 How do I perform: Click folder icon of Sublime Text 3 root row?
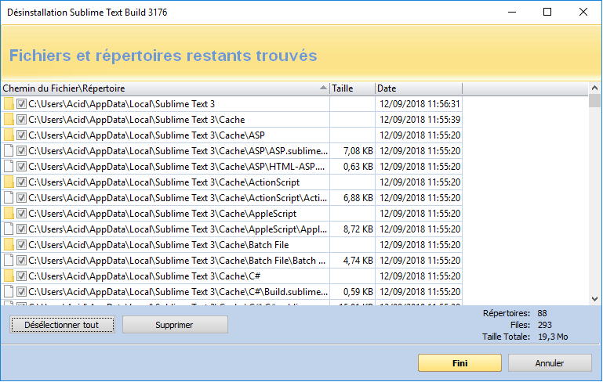point(9,104)
